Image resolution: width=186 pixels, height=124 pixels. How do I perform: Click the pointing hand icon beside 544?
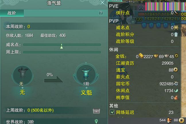tap(169, 121)
